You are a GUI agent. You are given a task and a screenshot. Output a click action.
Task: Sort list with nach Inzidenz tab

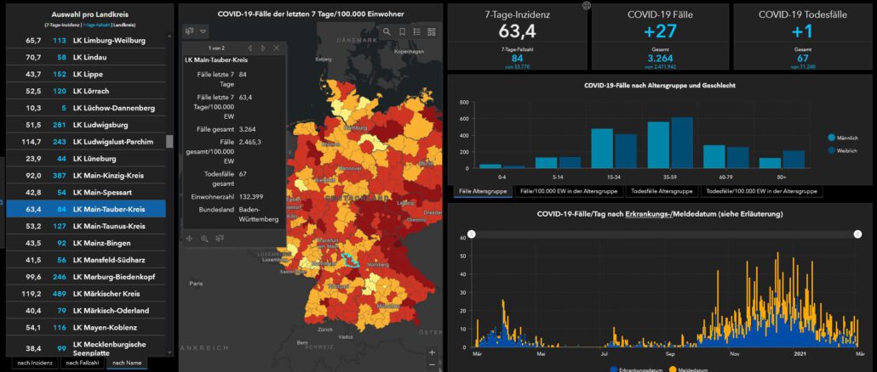(x=35, y=363)
